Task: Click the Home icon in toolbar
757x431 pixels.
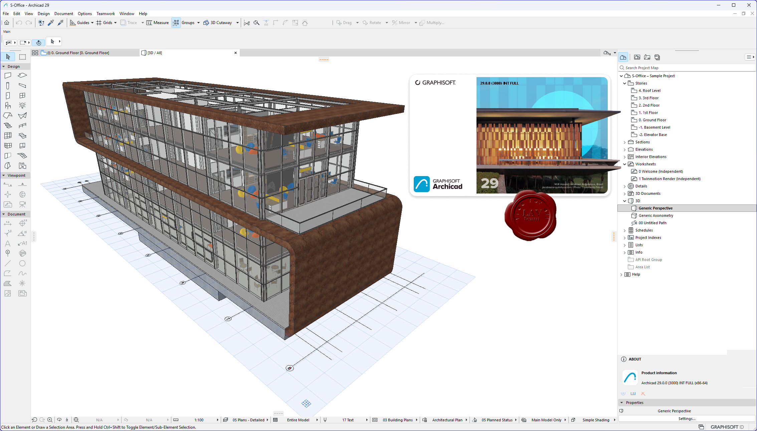Action: coord(7,23)
